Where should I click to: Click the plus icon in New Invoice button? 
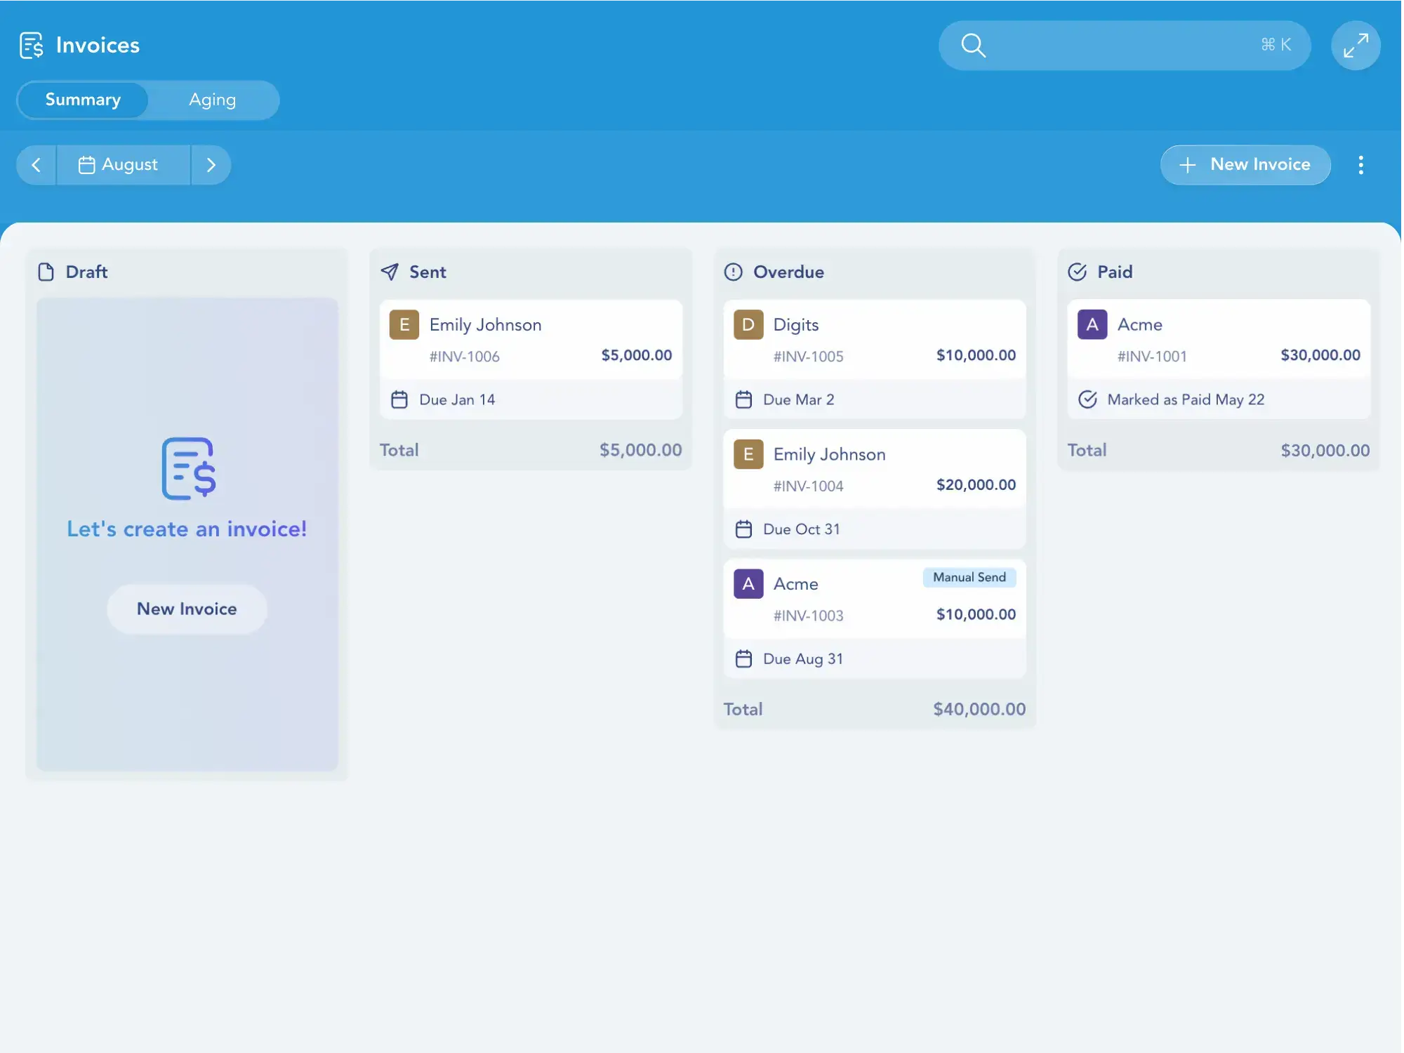tap(1187, 165)
